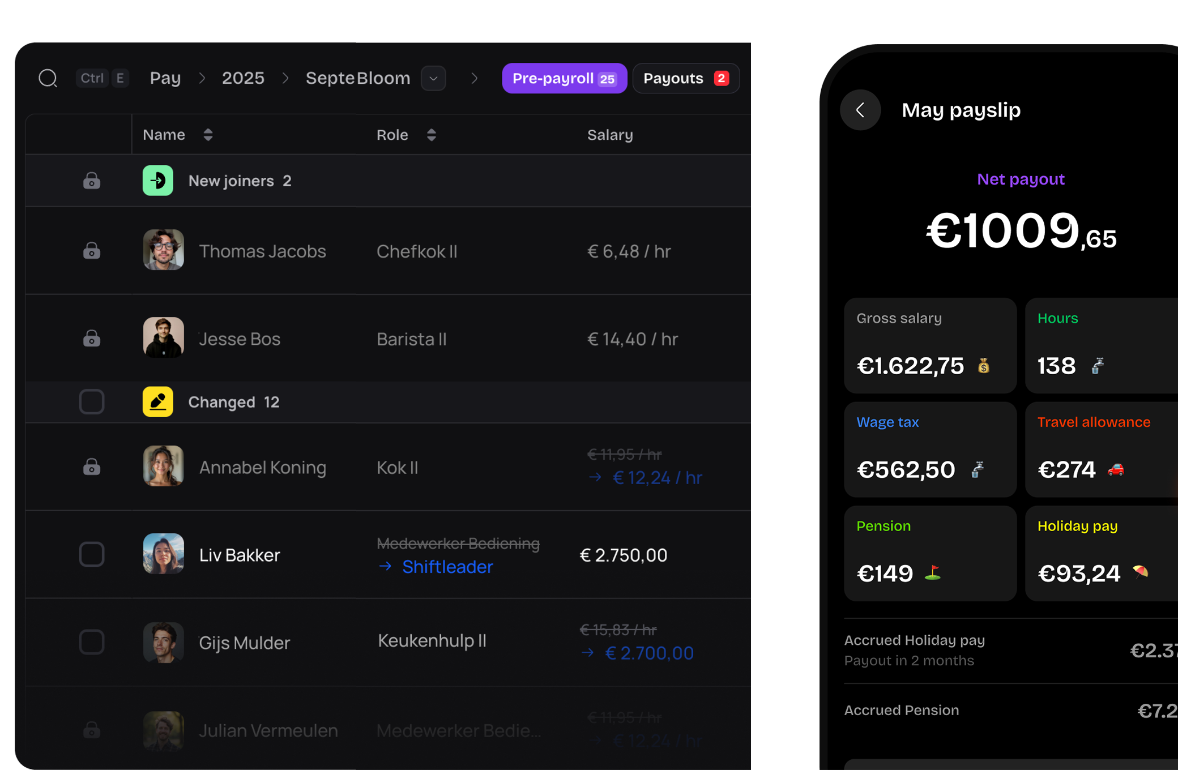
Task: Click the green New joiners icon
Action: [157, 181]
